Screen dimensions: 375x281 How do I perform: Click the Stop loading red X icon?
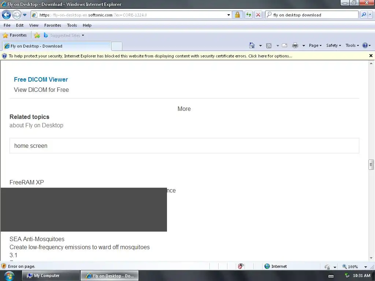click(258, 15)
